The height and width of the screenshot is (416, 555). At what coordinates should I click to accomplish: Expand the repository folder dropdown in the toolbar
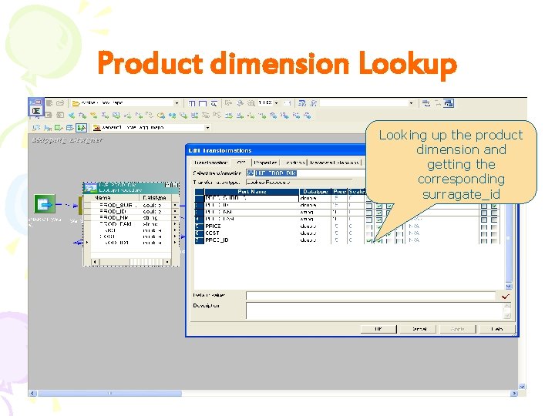(177, 103)
